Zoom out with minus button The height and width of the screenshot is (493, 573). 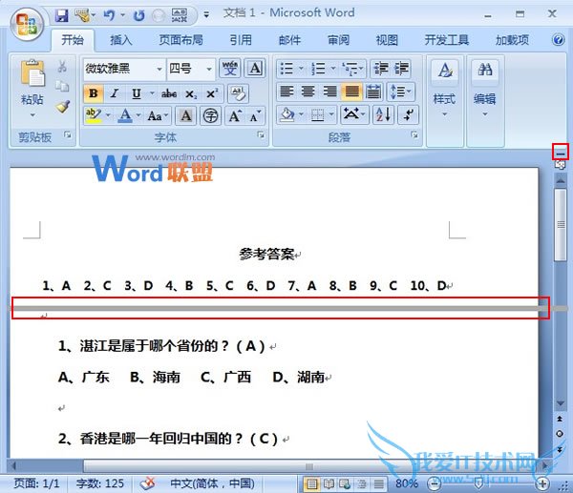(x=435, y=483)
